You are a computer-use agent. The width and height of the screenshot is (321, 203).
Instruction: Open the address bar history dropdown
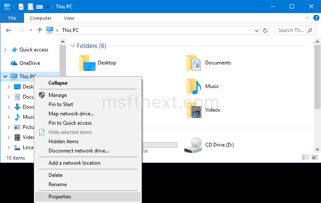click(x=256, y=30)
